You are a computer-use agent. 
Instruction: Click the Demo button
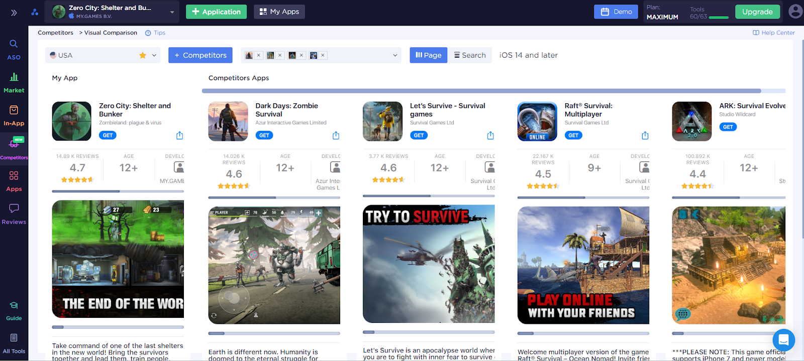pos(616,12)
